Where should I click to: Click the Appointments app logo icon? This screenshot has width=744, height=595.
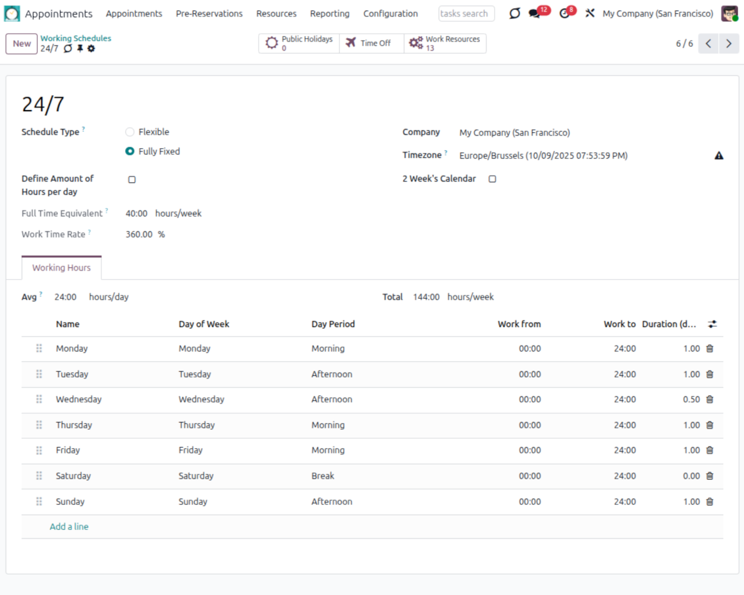point(12,14)
